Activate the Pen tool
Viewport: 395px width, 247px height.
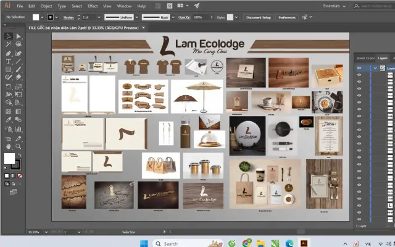pos(8,53)
